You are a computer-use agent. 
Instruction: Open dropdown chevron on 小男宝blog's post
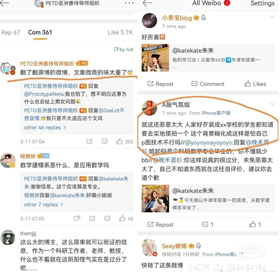click(272, 17)
